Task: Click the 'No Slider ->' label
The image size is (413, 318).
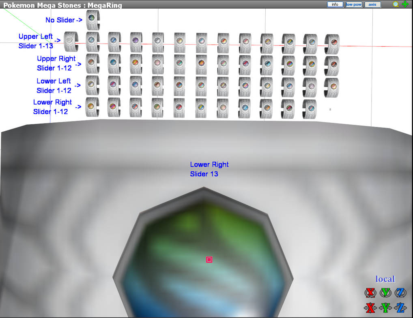Action: (x=64, y=20)
